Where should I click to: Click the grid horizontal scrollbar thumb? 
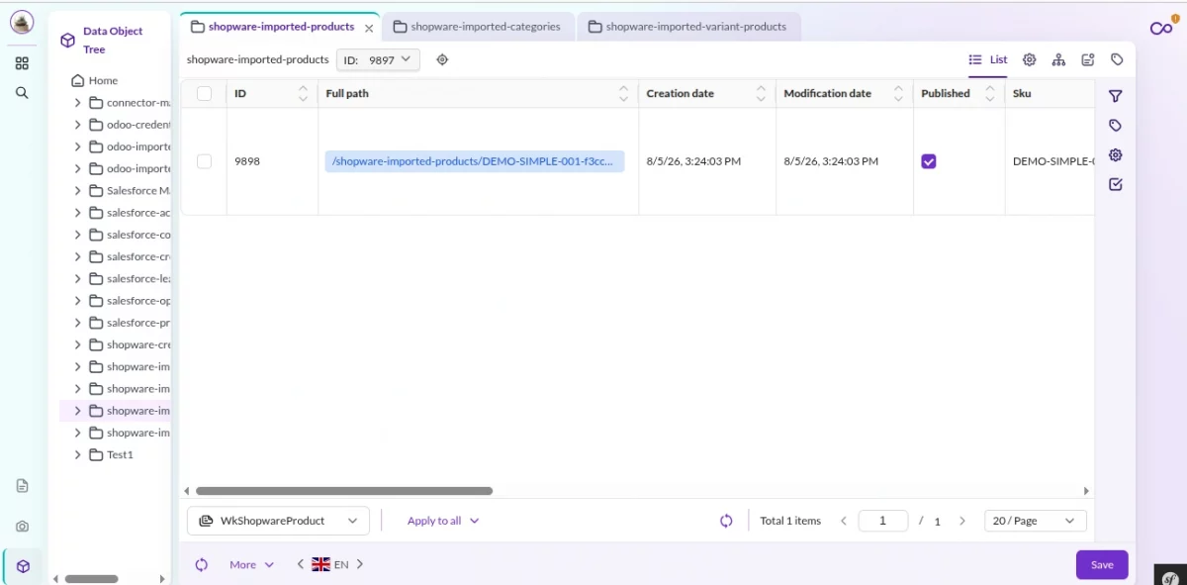[x=344, y=491]
